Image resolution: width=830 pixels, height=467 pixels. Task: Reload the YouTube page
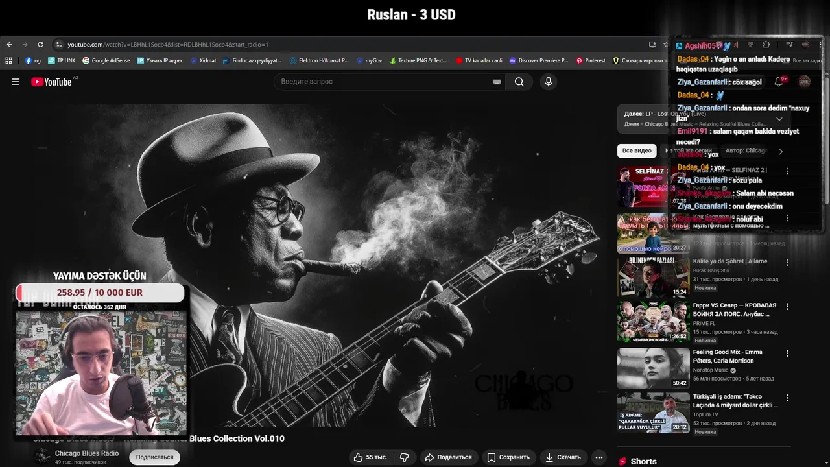[x=40, y=45]
